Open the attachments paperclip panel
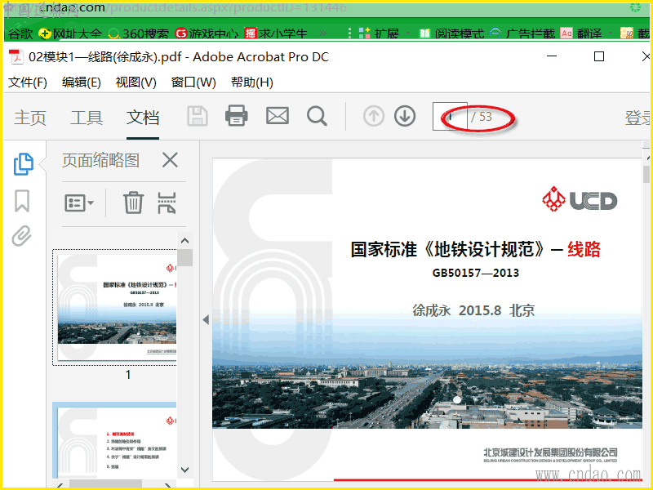The height and width of the screenshot is (490, 653). [x=22, y=236]
